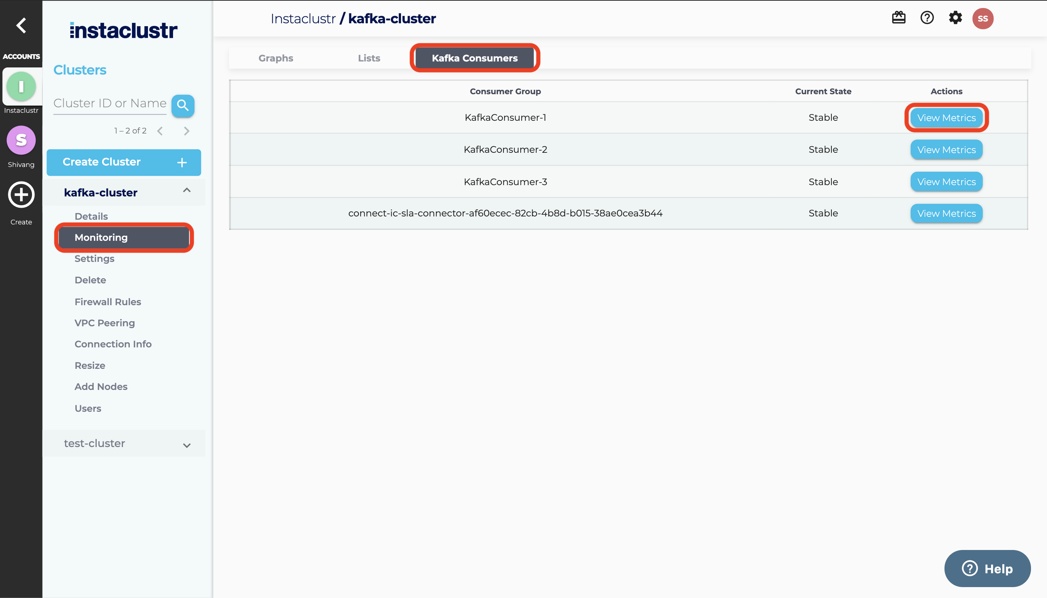Open the SS user profile avatar
The width and height of the screenshot is (1047, 598).
pos(983,19)
